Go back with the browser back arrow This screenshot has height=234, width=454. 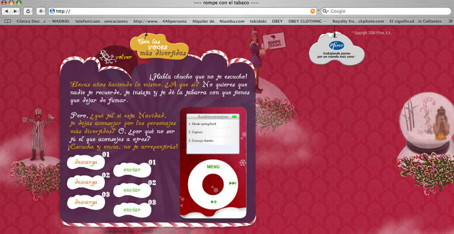click(x=6, y=11)
